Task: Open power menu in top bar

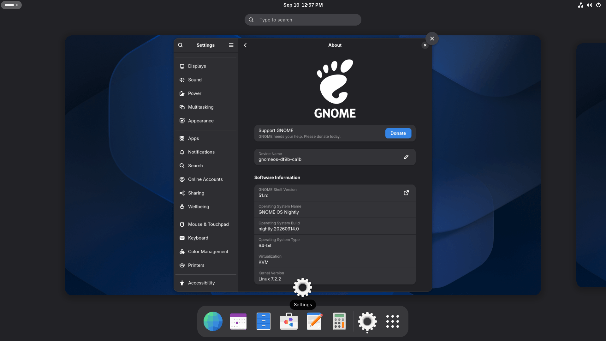Action: 598,5
